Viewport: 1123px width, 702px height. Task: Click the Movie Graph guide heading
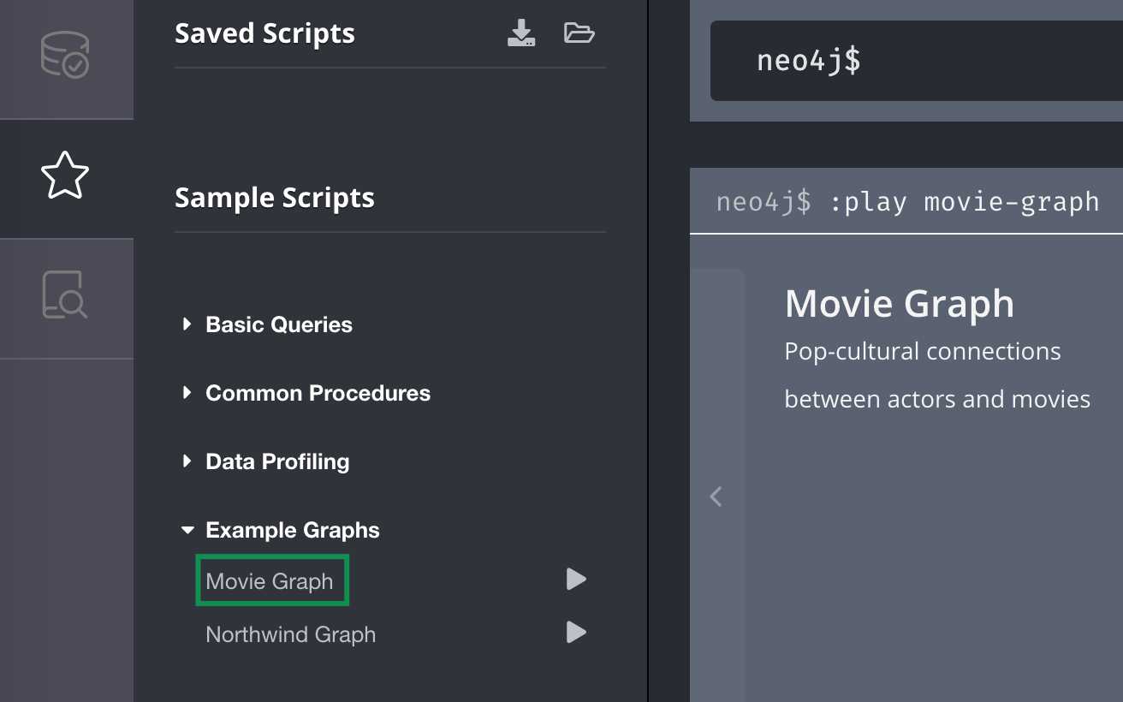[x=900, y=303]
